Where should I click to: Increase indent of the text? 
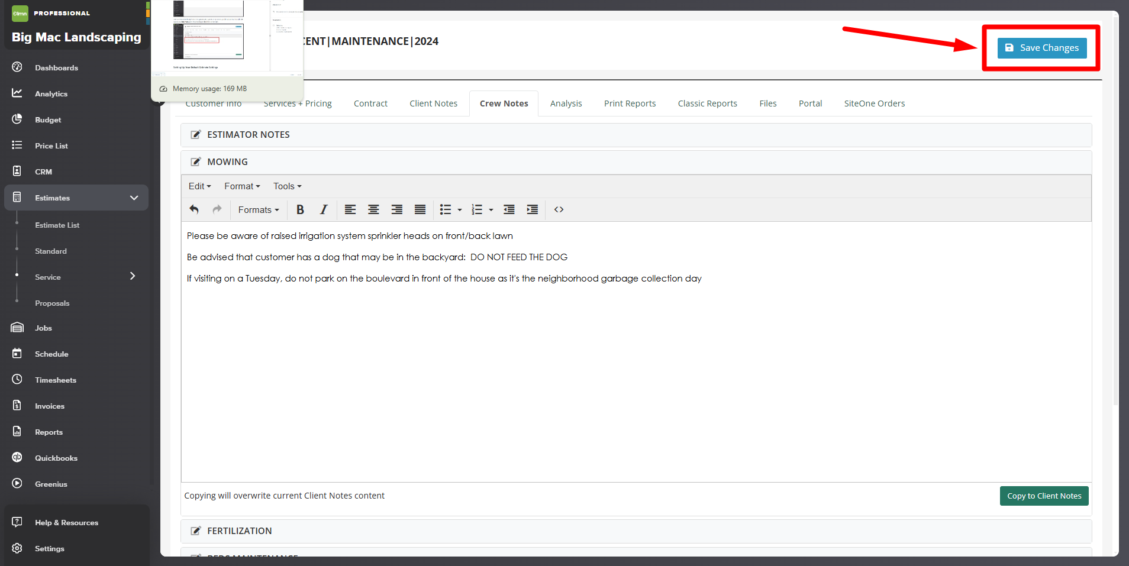click(533, 209)
